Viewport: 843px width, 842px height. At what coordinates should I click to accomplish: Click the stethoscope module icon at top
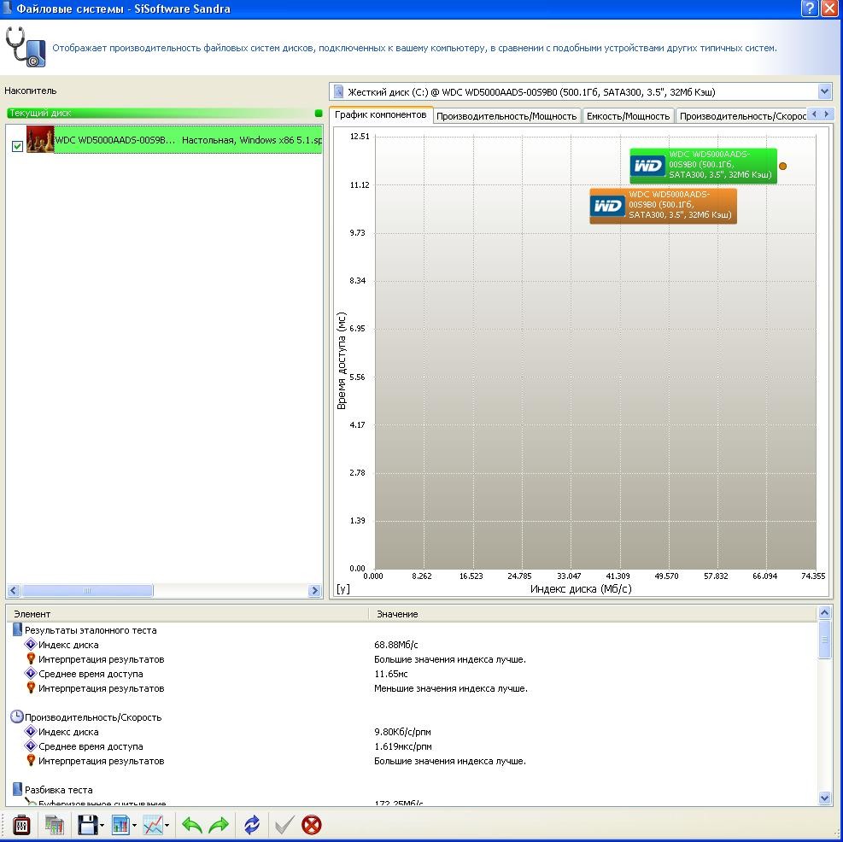click(x=25, y=47)
